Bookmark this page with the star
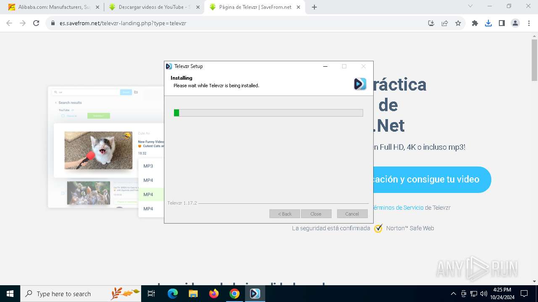The width and height of the screenshot is (538, 302). (458, 23)
